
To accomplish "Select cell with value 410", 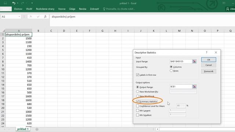I will point(19,58).
